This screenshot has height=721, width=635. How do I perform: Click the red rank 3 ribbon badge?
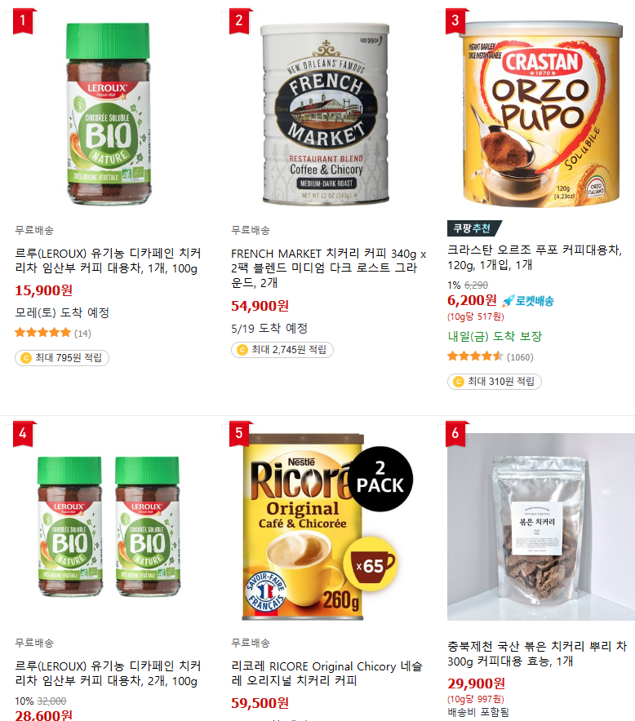pyautogui.click(x=455, y=20)
